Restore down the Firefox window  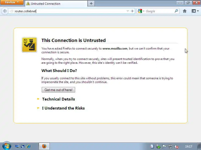point(188,3)
